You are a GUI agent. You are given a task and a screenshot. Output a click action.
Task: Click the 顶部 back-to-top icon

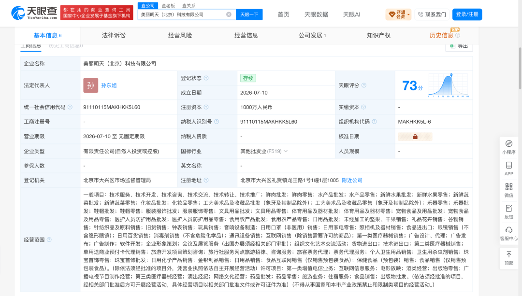coord(508,258)
